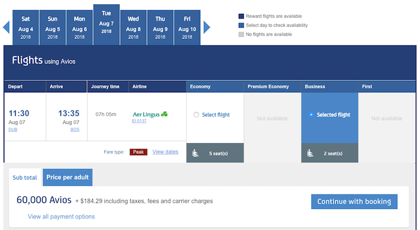Choose the Wed Aug 8 date tab
420x230 pixels.
coord(133,28)
